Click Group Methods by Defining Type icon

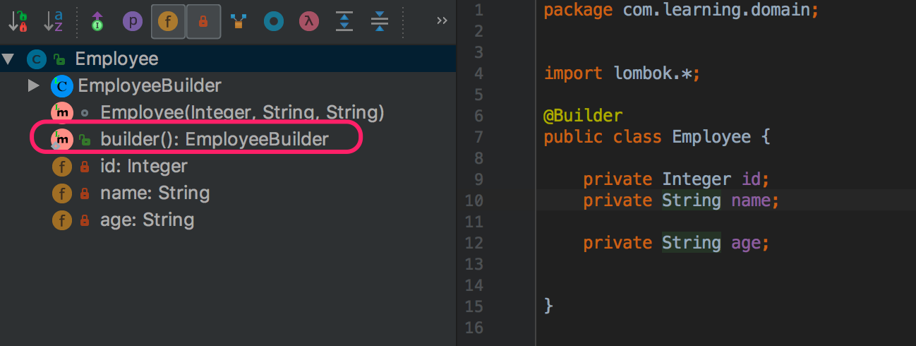point(97,21)
